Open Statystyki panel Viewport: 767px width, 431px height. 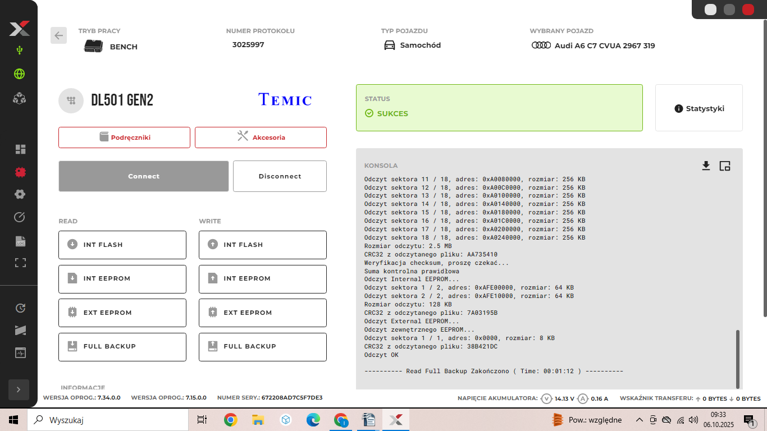(x=699, y=108)
